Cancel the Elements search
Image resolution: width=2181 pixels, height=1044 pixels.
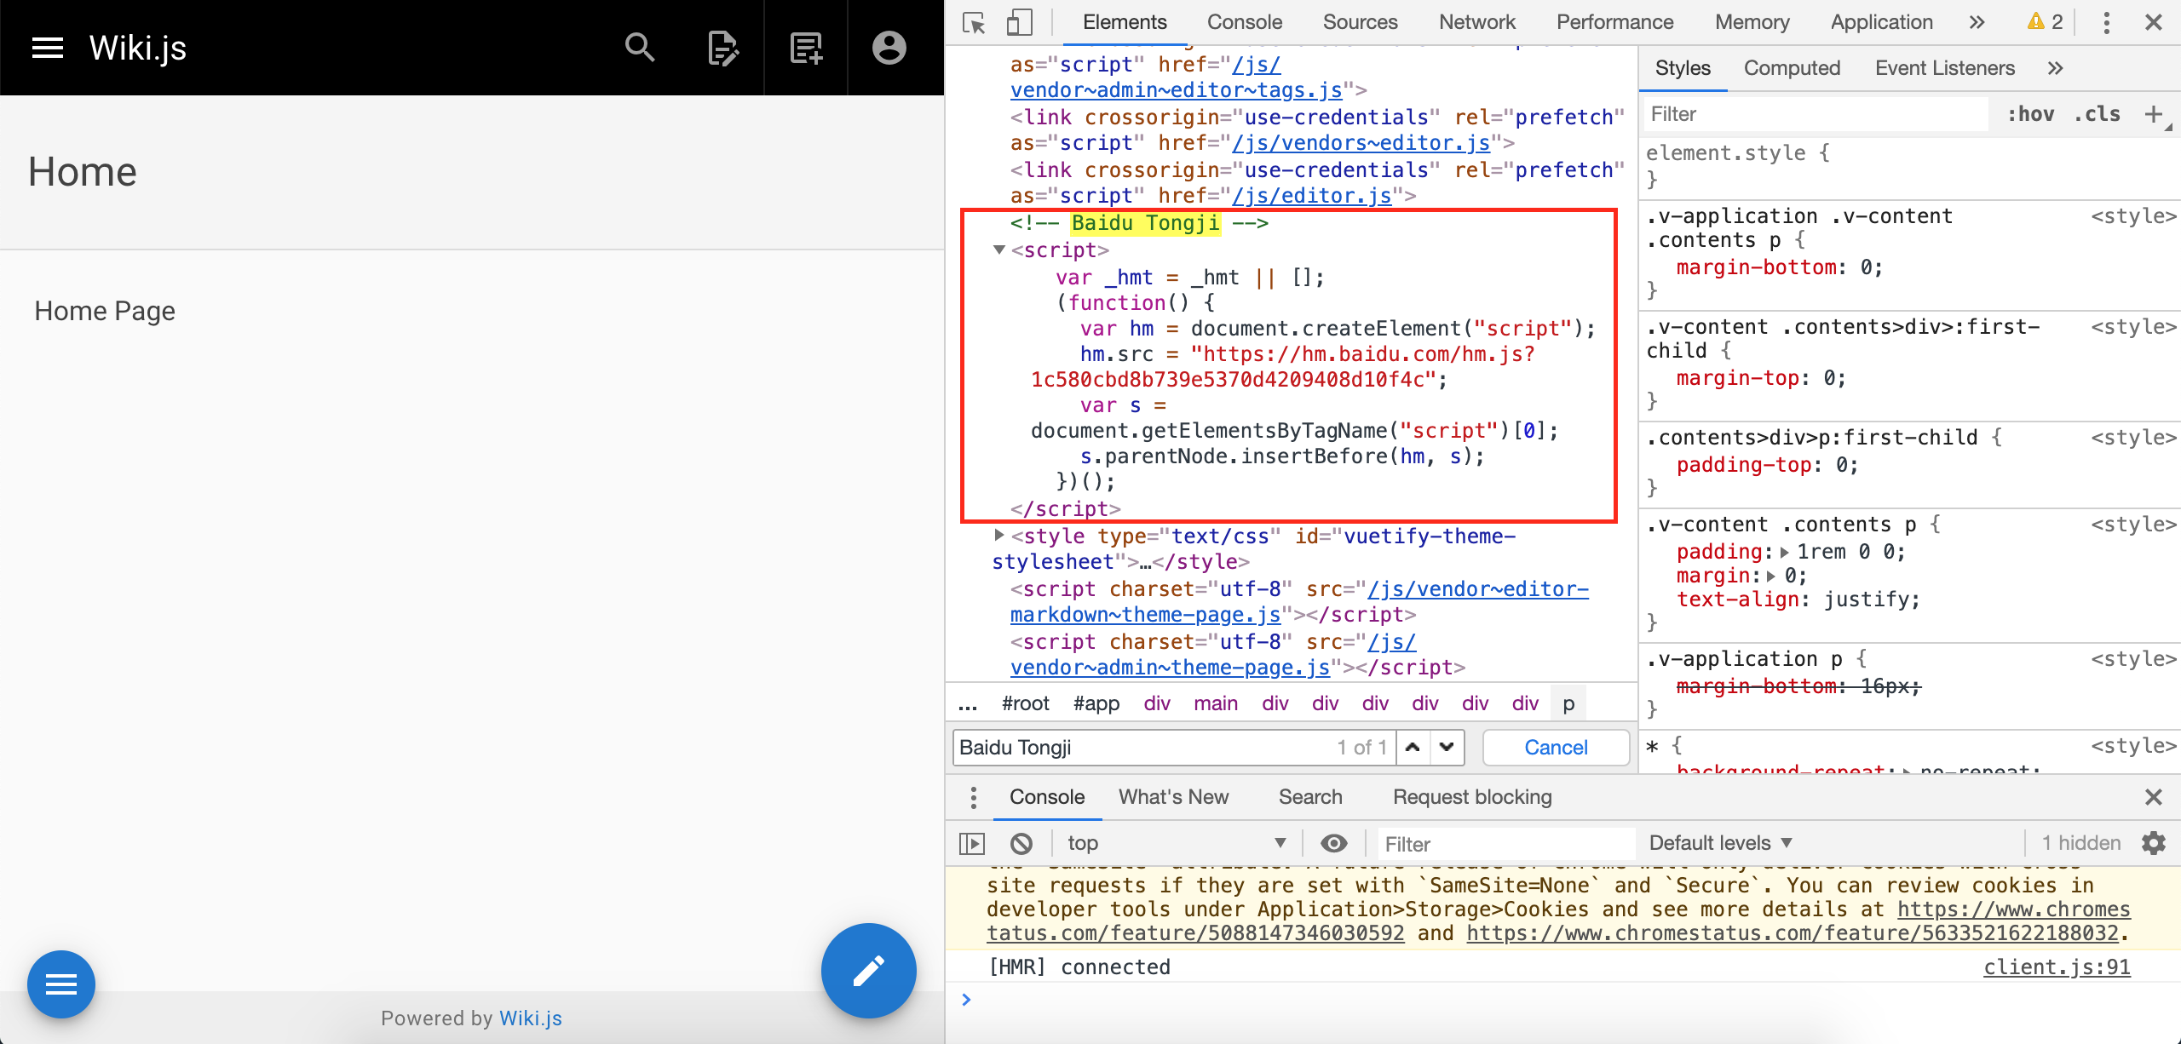pos(1556,748)
